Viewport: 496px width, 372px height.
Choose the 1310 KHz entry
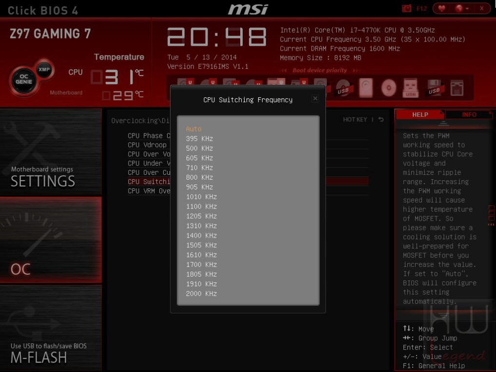[x=202, y=226]
